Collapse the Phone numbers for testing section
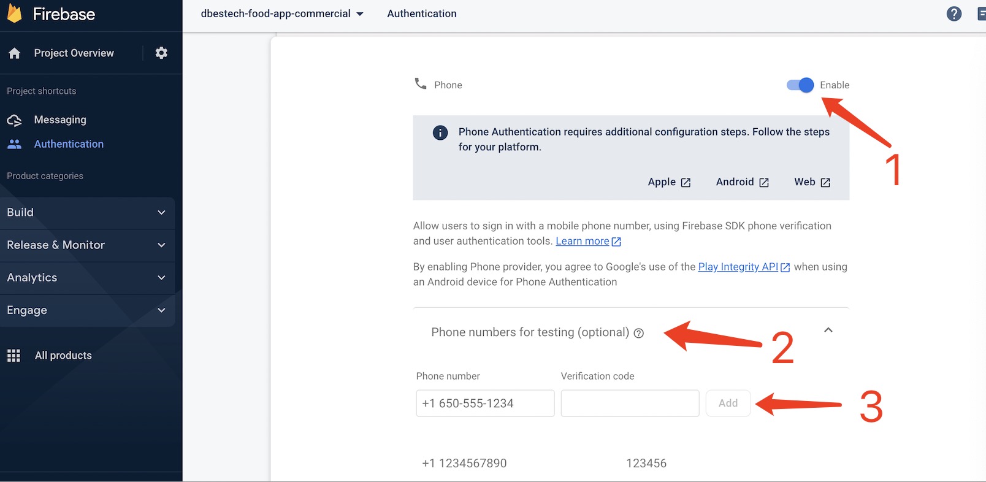Viewport: 986px width, 482px height. tap(828, 330)
